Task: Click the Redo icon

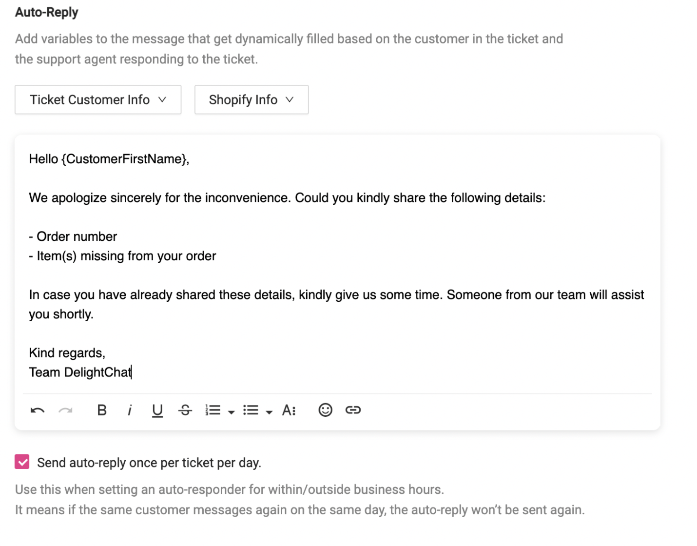Action: 66,410
